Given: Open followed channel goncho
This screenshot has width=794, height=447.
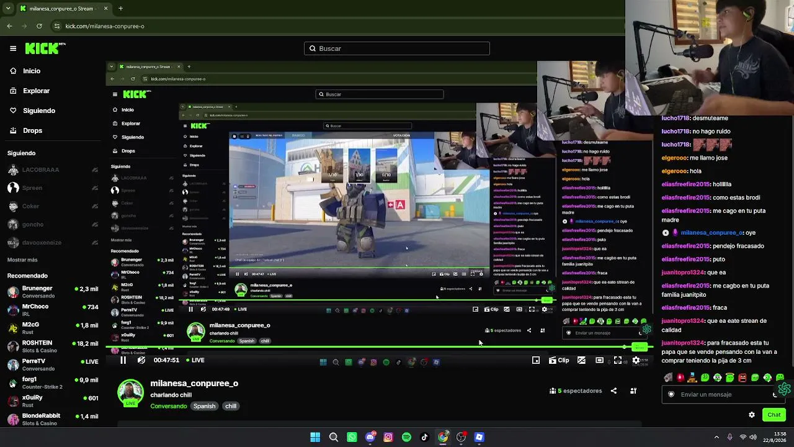Looking at the screenshot, I should (52, 224).
